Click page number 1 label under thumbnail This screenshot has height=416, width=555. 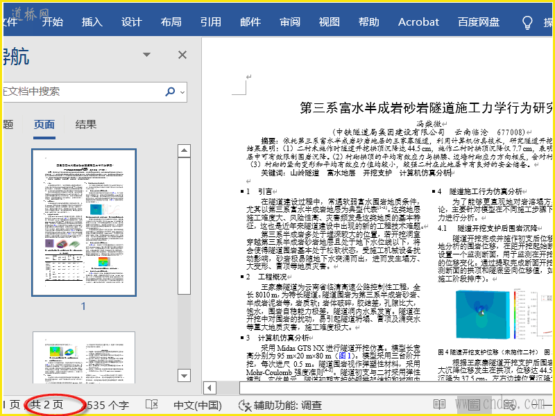[83, 306]
